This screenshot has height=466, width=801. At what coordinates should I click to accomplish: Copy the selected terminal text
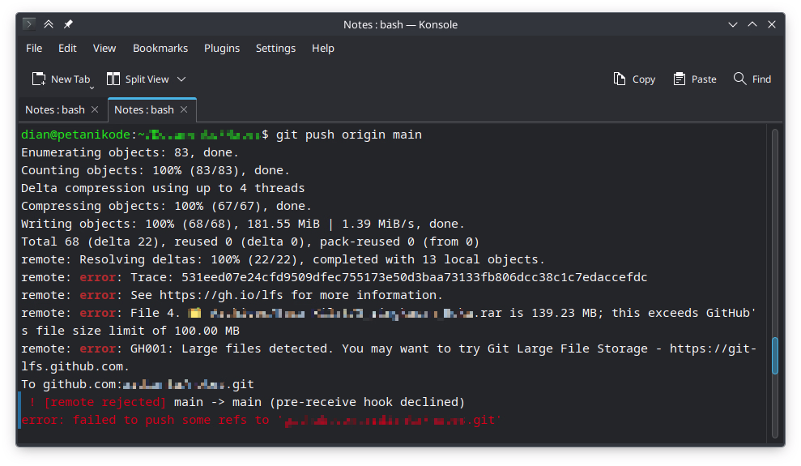click(634, 79)
